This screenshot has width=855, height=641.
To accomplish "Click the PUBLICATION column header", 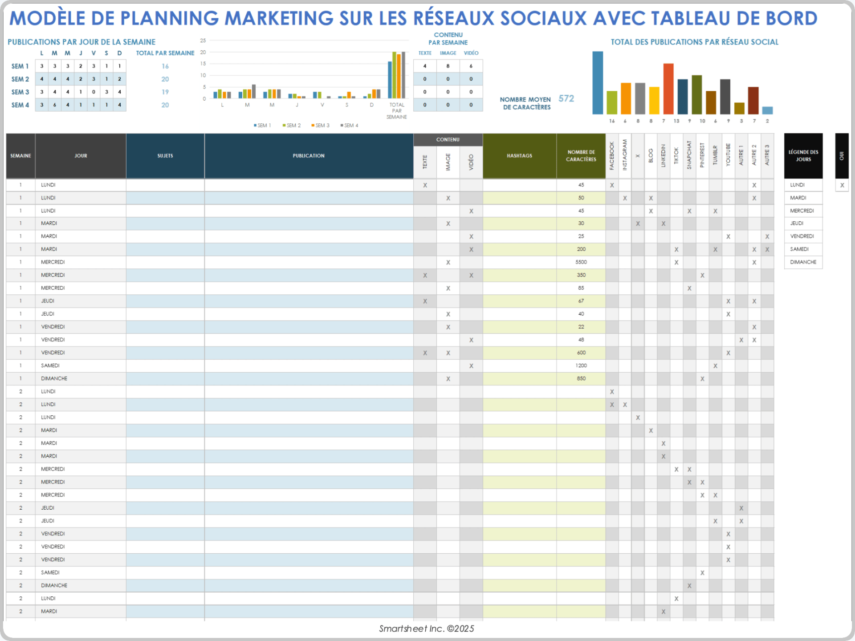I will click(x=309, y=156).
